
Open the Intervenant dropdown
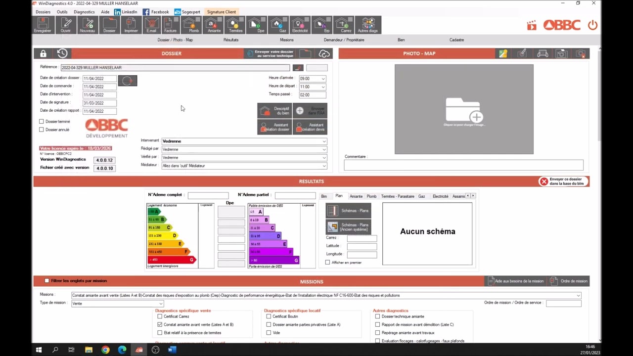pyautogui.click(x=324, y=141)
